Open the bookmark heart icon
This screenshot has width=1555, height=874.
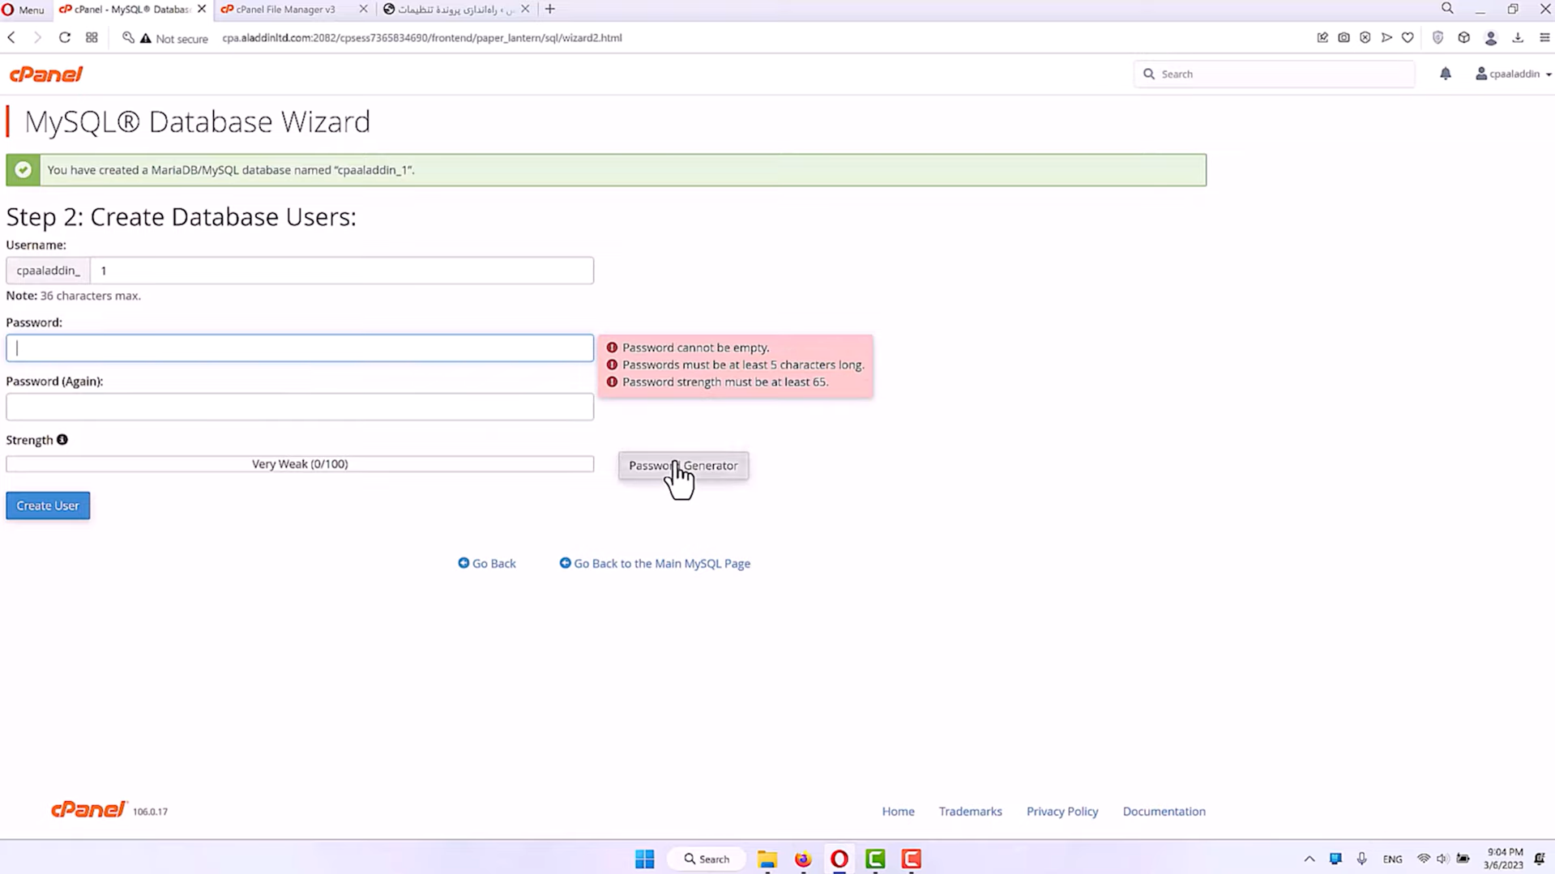tap(1408, 38)
